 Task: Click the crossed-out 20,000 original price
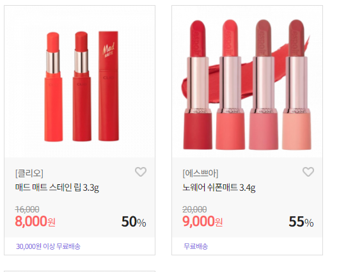[194, 209]
